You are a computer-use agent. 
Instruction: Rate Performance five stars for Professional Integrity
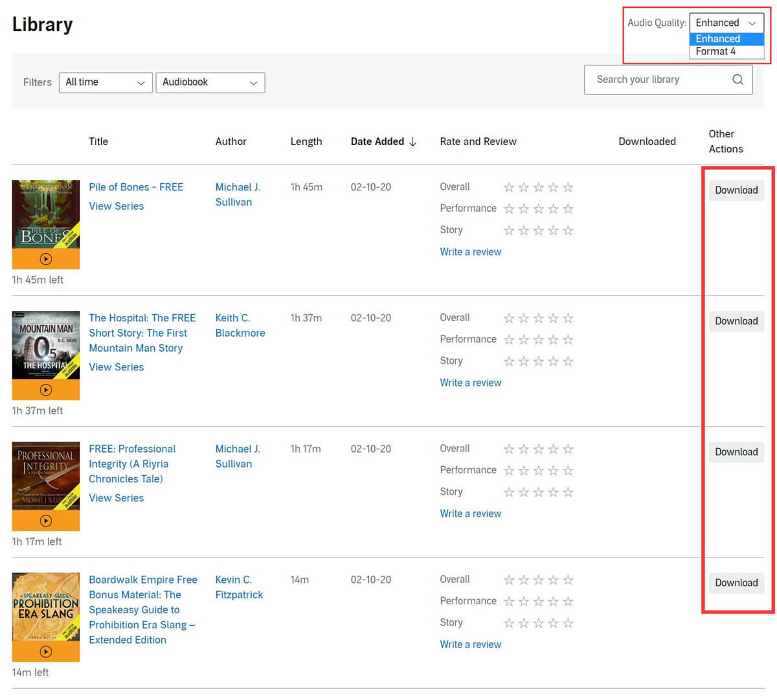(568, 469)
